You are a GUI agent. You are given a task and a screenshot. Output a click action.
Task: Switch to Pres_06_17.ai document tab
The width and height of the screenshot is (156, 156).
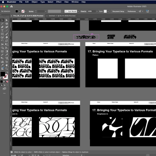point(28,16)
